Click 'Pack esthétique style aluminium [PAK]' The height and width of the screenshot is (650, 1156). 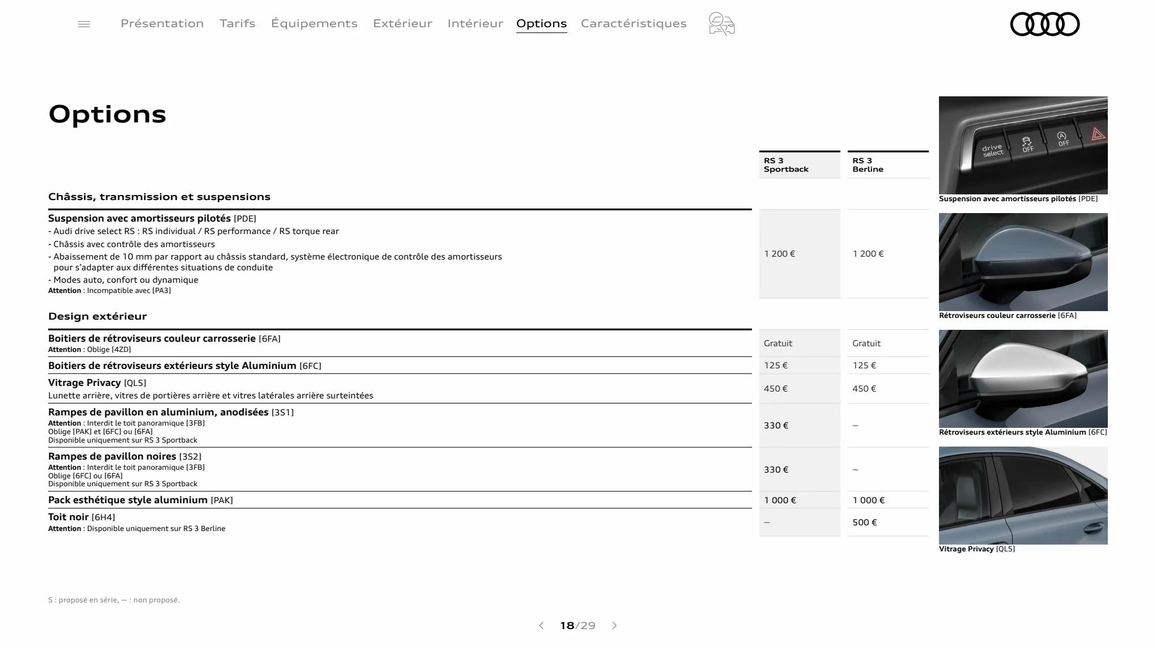coord(141,500)
